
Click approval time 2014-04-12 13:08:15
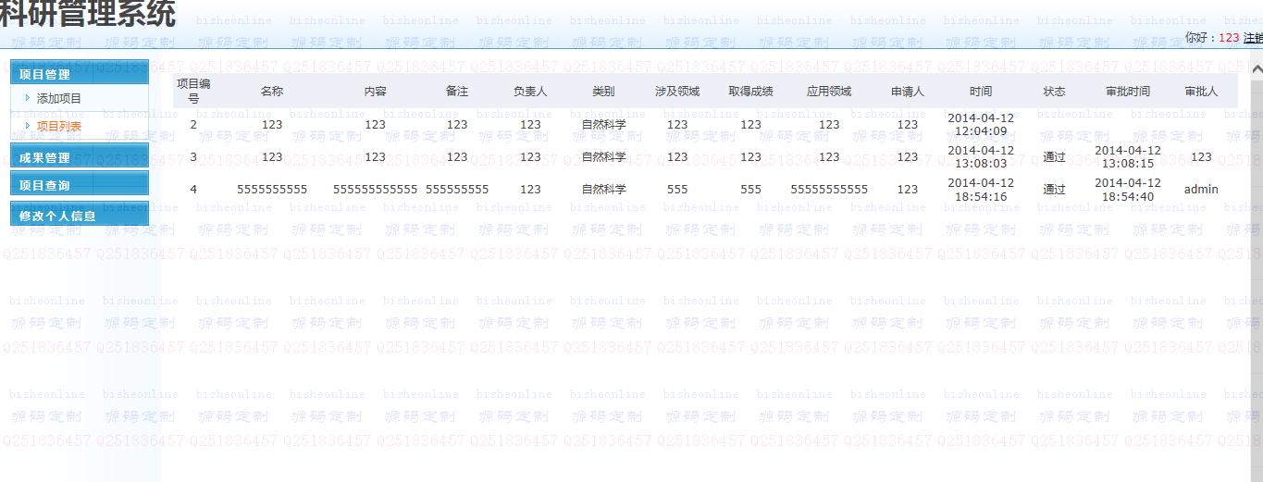(1128, 156)
